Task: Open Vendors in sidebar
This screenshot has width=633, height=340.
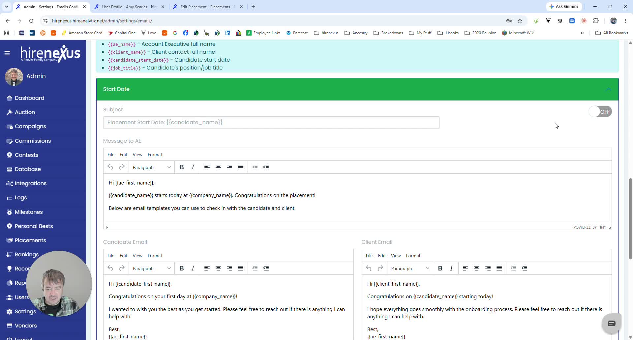Action: click(26, 326)
